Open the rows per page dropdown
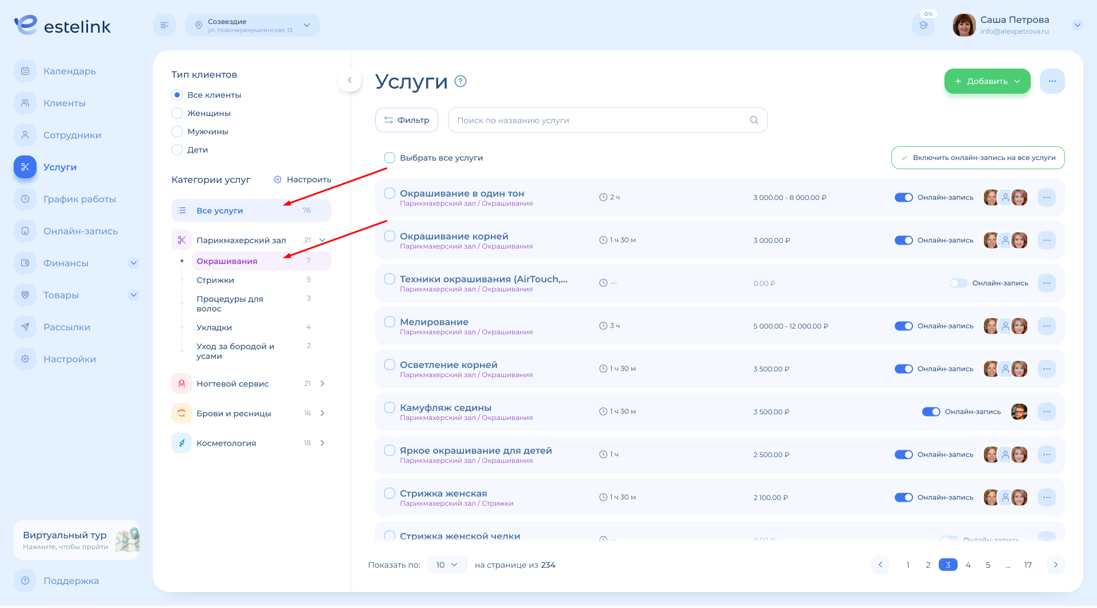 (x=447, y=565)
